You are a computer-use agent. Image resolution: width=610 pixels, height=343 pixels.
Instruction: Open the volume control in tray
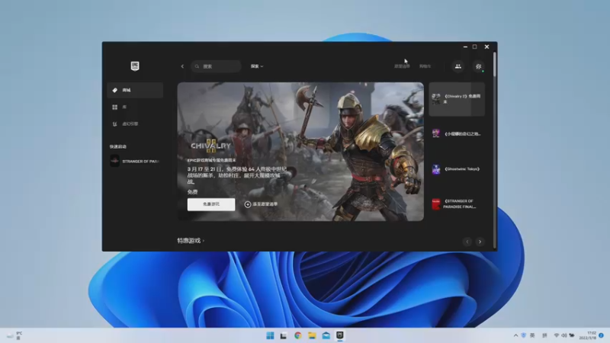point(563,335)
